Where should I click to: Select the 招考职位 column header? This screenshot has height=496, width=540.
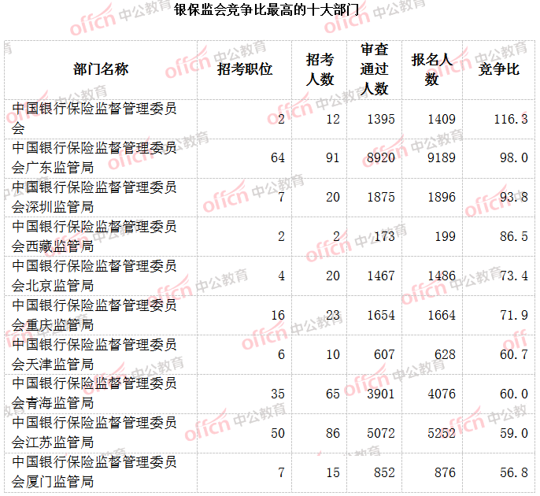point(245,69)
